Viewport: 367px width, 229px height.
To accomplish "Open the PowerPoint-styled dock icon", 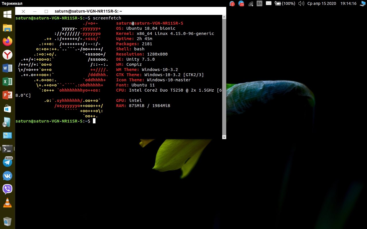I will (7, 95).
